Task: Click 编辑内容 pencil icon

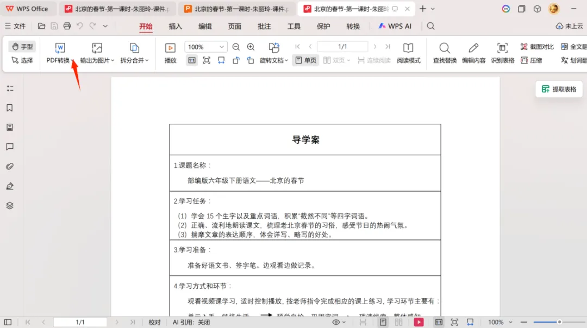Action: [473, 48]
